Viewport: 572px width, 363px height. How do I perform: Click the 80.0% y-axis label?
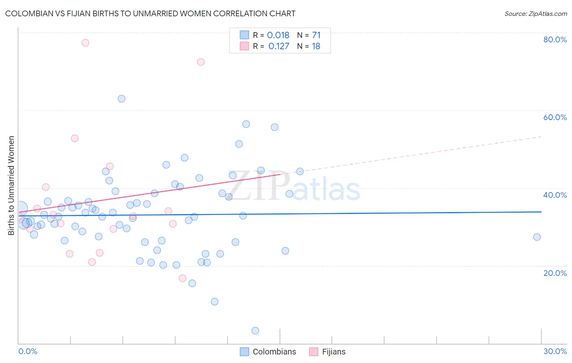(555, 39)
